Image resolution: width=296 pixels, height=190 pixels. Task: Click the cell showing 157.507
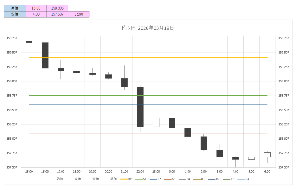point(57,14)
